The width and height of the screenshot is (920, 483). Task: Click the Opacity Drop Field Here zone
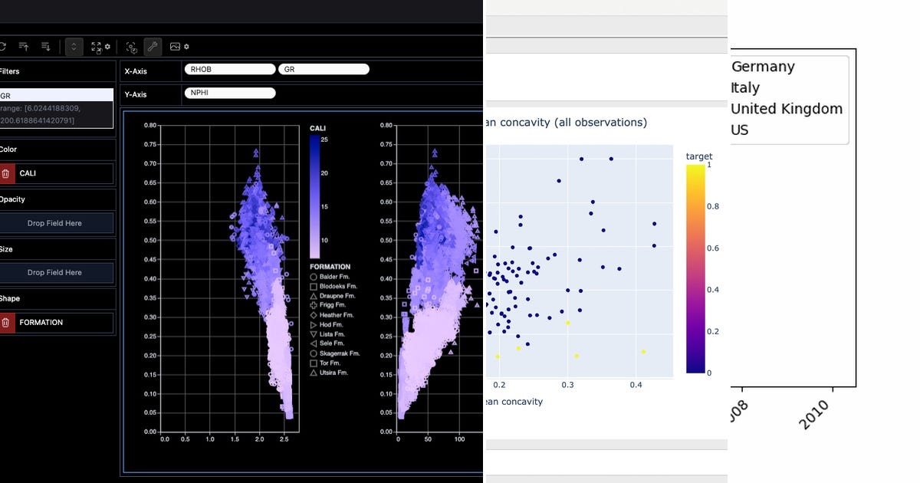point(57,223)
